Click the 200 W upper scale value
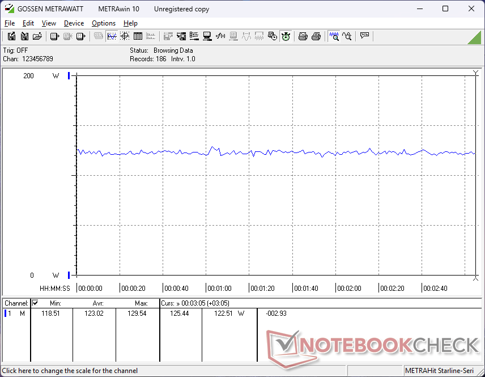Viewport: 485px width, 377px height. click(x=28, y=76)
